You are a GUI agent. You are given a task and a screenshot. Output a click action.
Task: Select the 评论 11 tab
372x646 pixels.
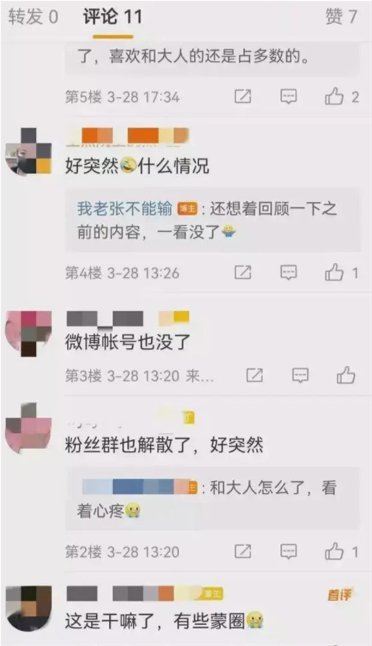pyautogui.click(x=113, y=16)
